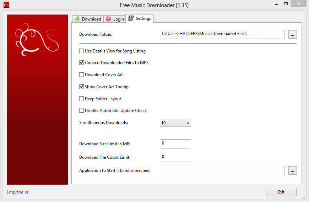Click the Application to Start field
The height and width of the screenshot is (202, 309).
pyautogui.click(x=222, y=170)
